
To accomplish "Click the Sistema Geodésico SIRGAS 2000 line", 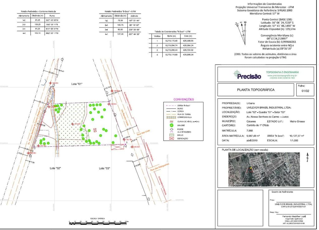I will pyautogui.click(x=265, y=10).
